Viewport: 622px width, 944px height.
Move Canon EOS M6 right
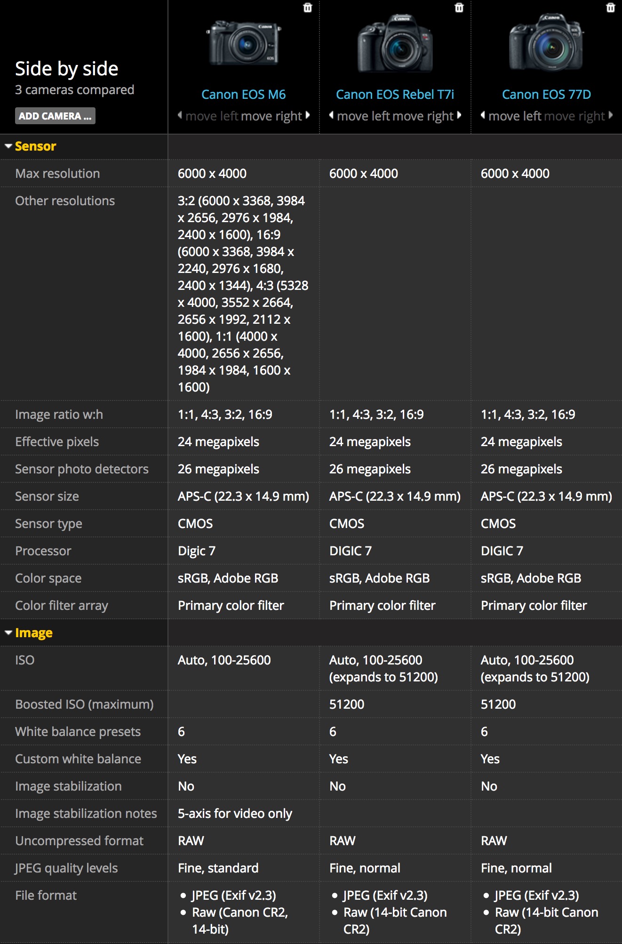[275, 116]
